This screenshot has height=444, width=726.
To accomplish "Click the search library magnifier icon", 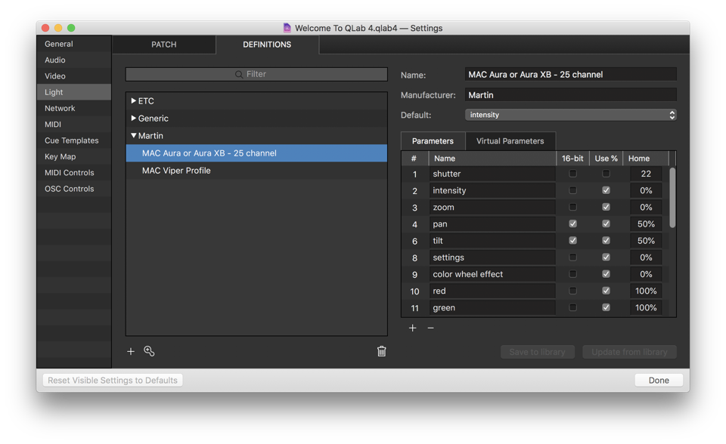I will (x=149, y=351).
